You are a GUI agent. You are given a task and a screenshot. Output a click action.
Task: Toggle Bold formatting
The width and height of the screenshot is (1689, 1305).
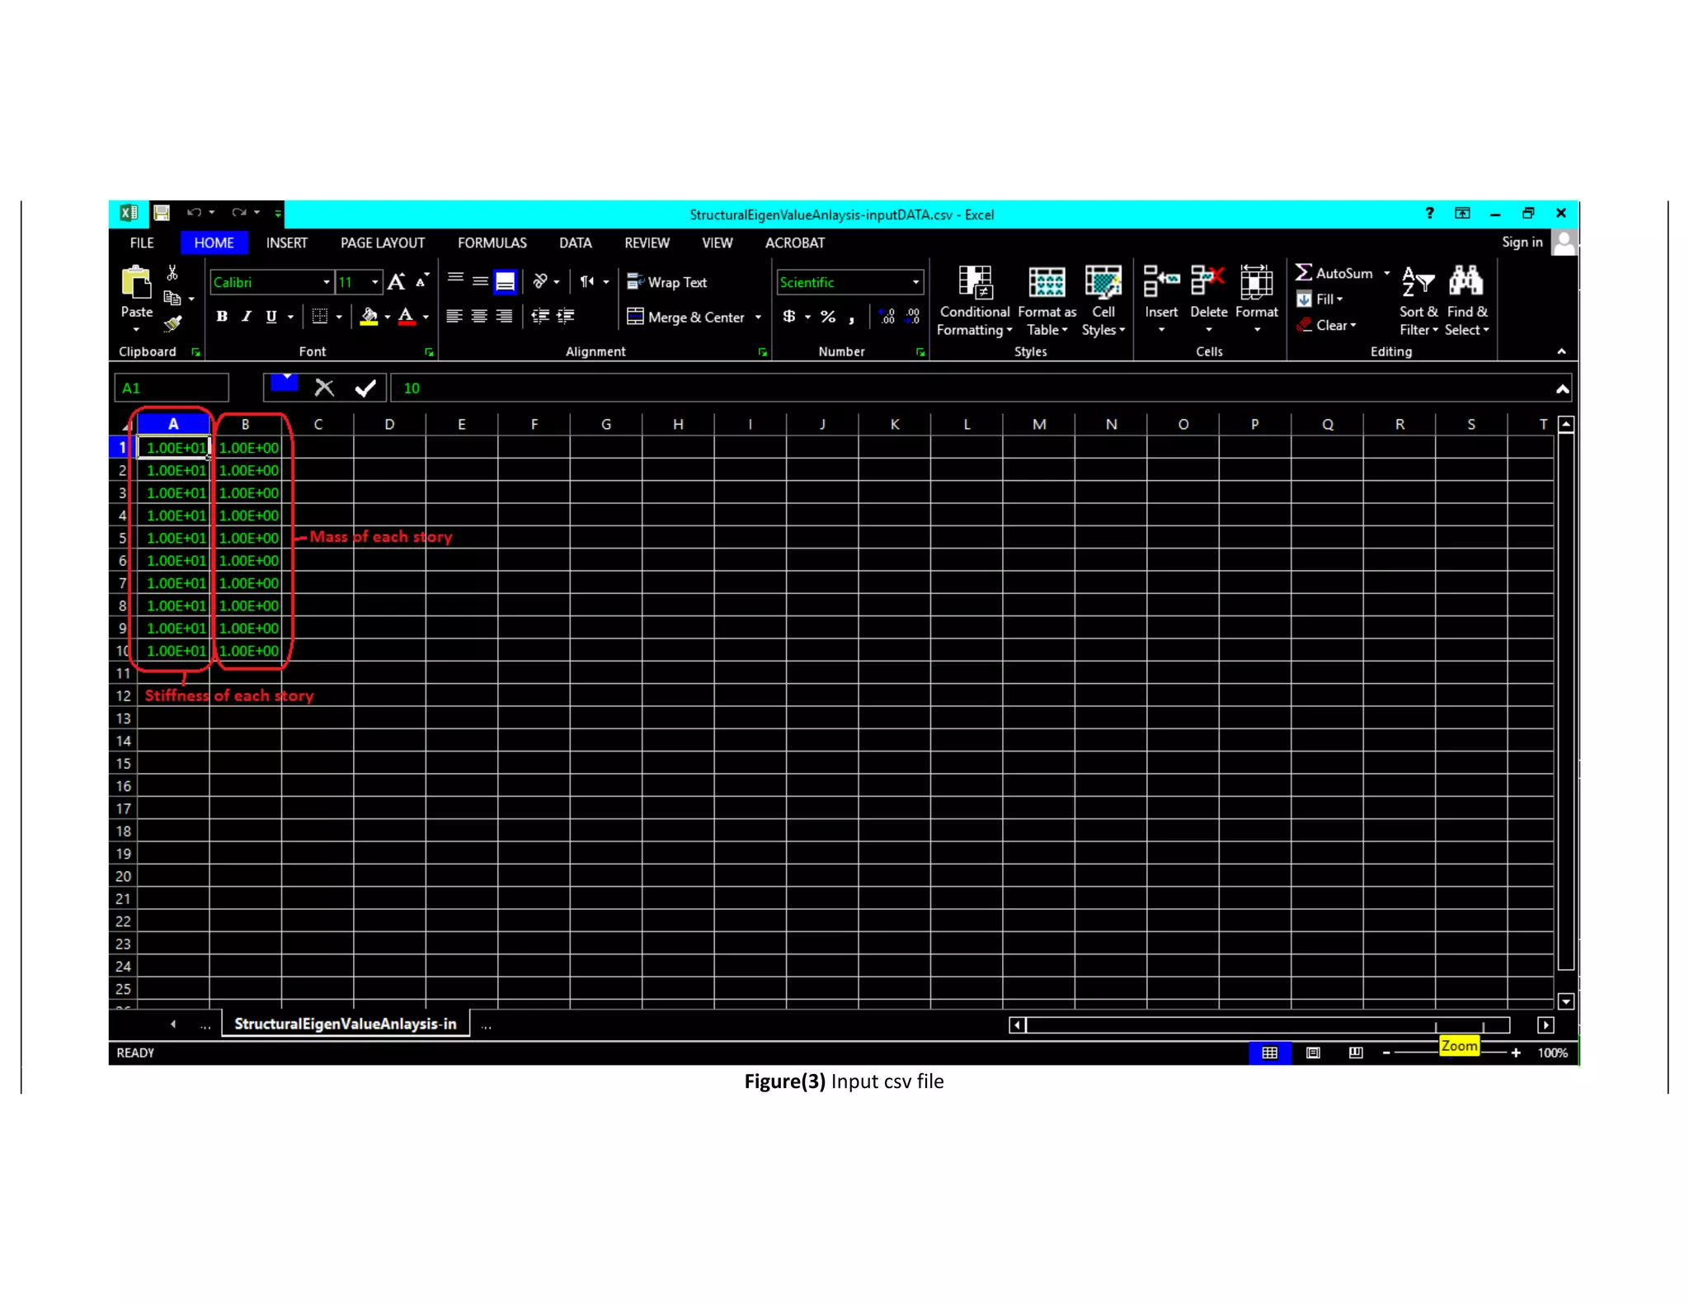222,317
